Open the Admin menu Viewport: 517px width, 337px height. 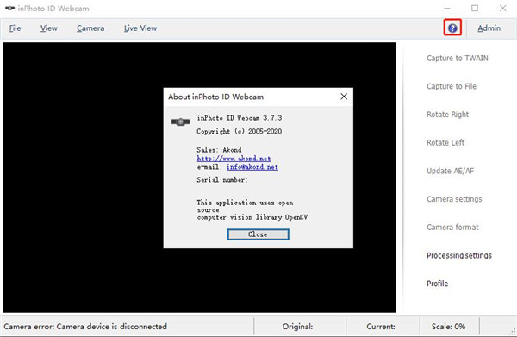[489, 28]
